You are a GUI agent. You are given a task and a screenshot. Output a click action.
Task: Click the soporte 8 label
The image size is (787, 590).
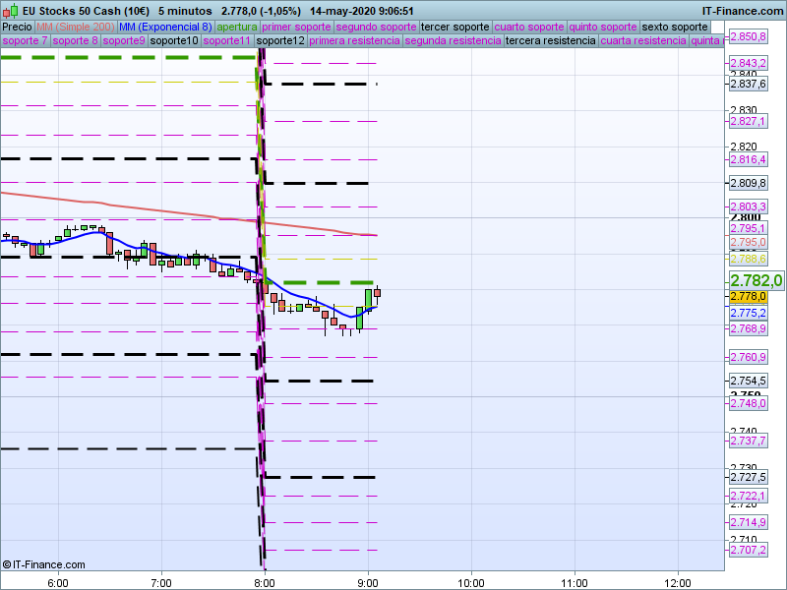click(76, 40)
